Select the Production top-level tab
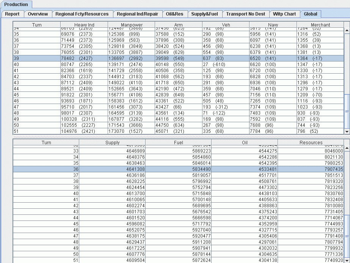Screen dimensions: 350x263 [16, 5]
